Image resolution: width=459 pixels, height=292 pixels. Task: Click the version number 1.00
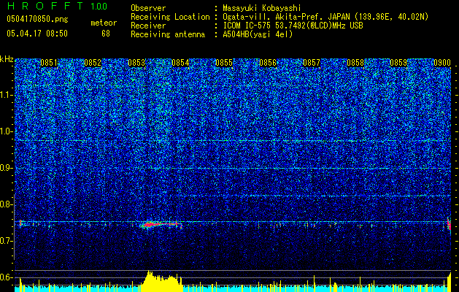pyautogui.click(x=99, y=6)
